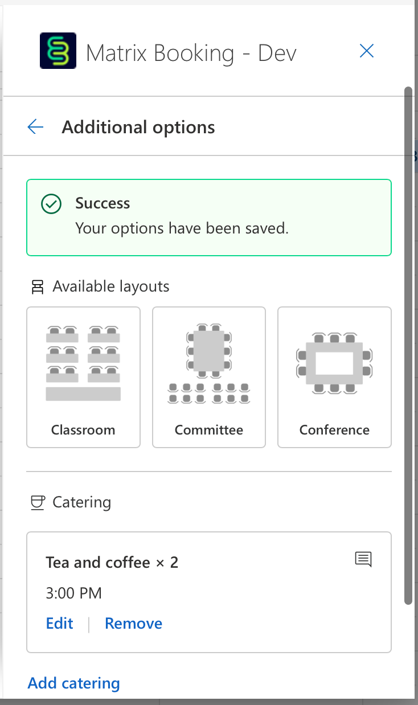Close the Matrix Booking panel

(x=367, y=51)
